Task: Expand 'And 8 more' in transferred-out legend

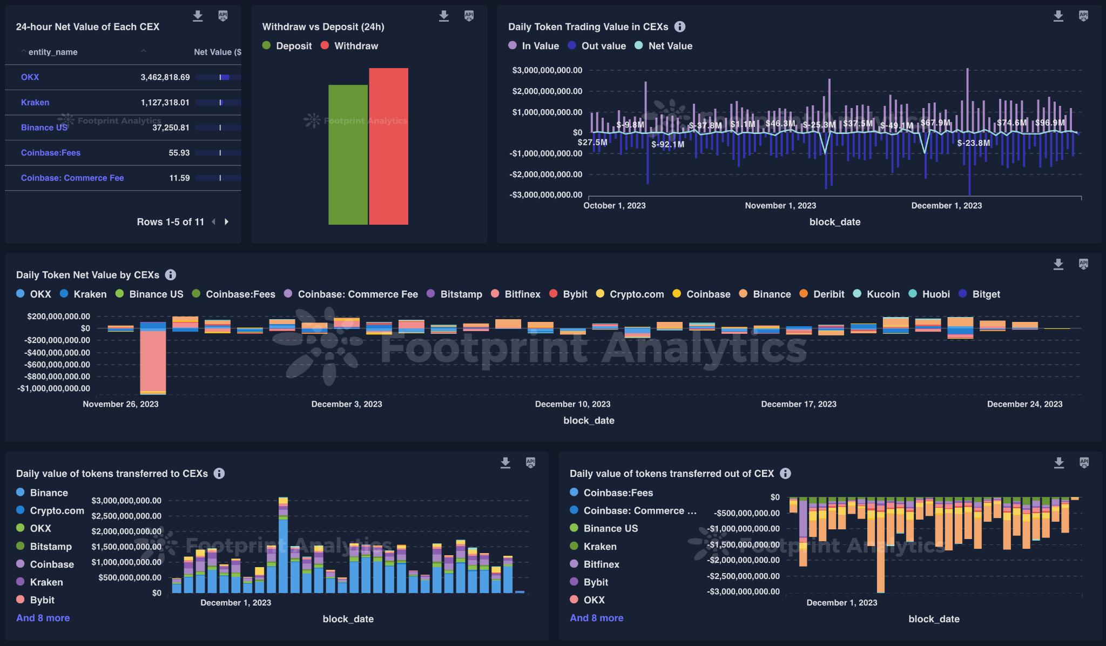Action: click(x=596, y=617)
